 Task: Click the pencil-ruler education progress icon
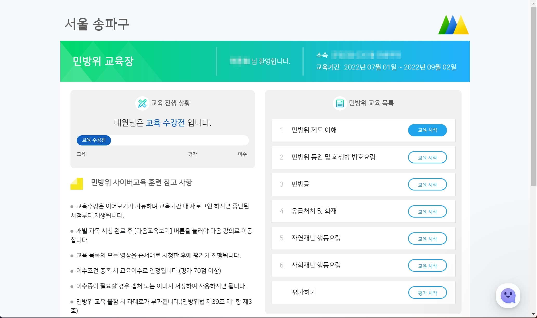pos(142,103)
